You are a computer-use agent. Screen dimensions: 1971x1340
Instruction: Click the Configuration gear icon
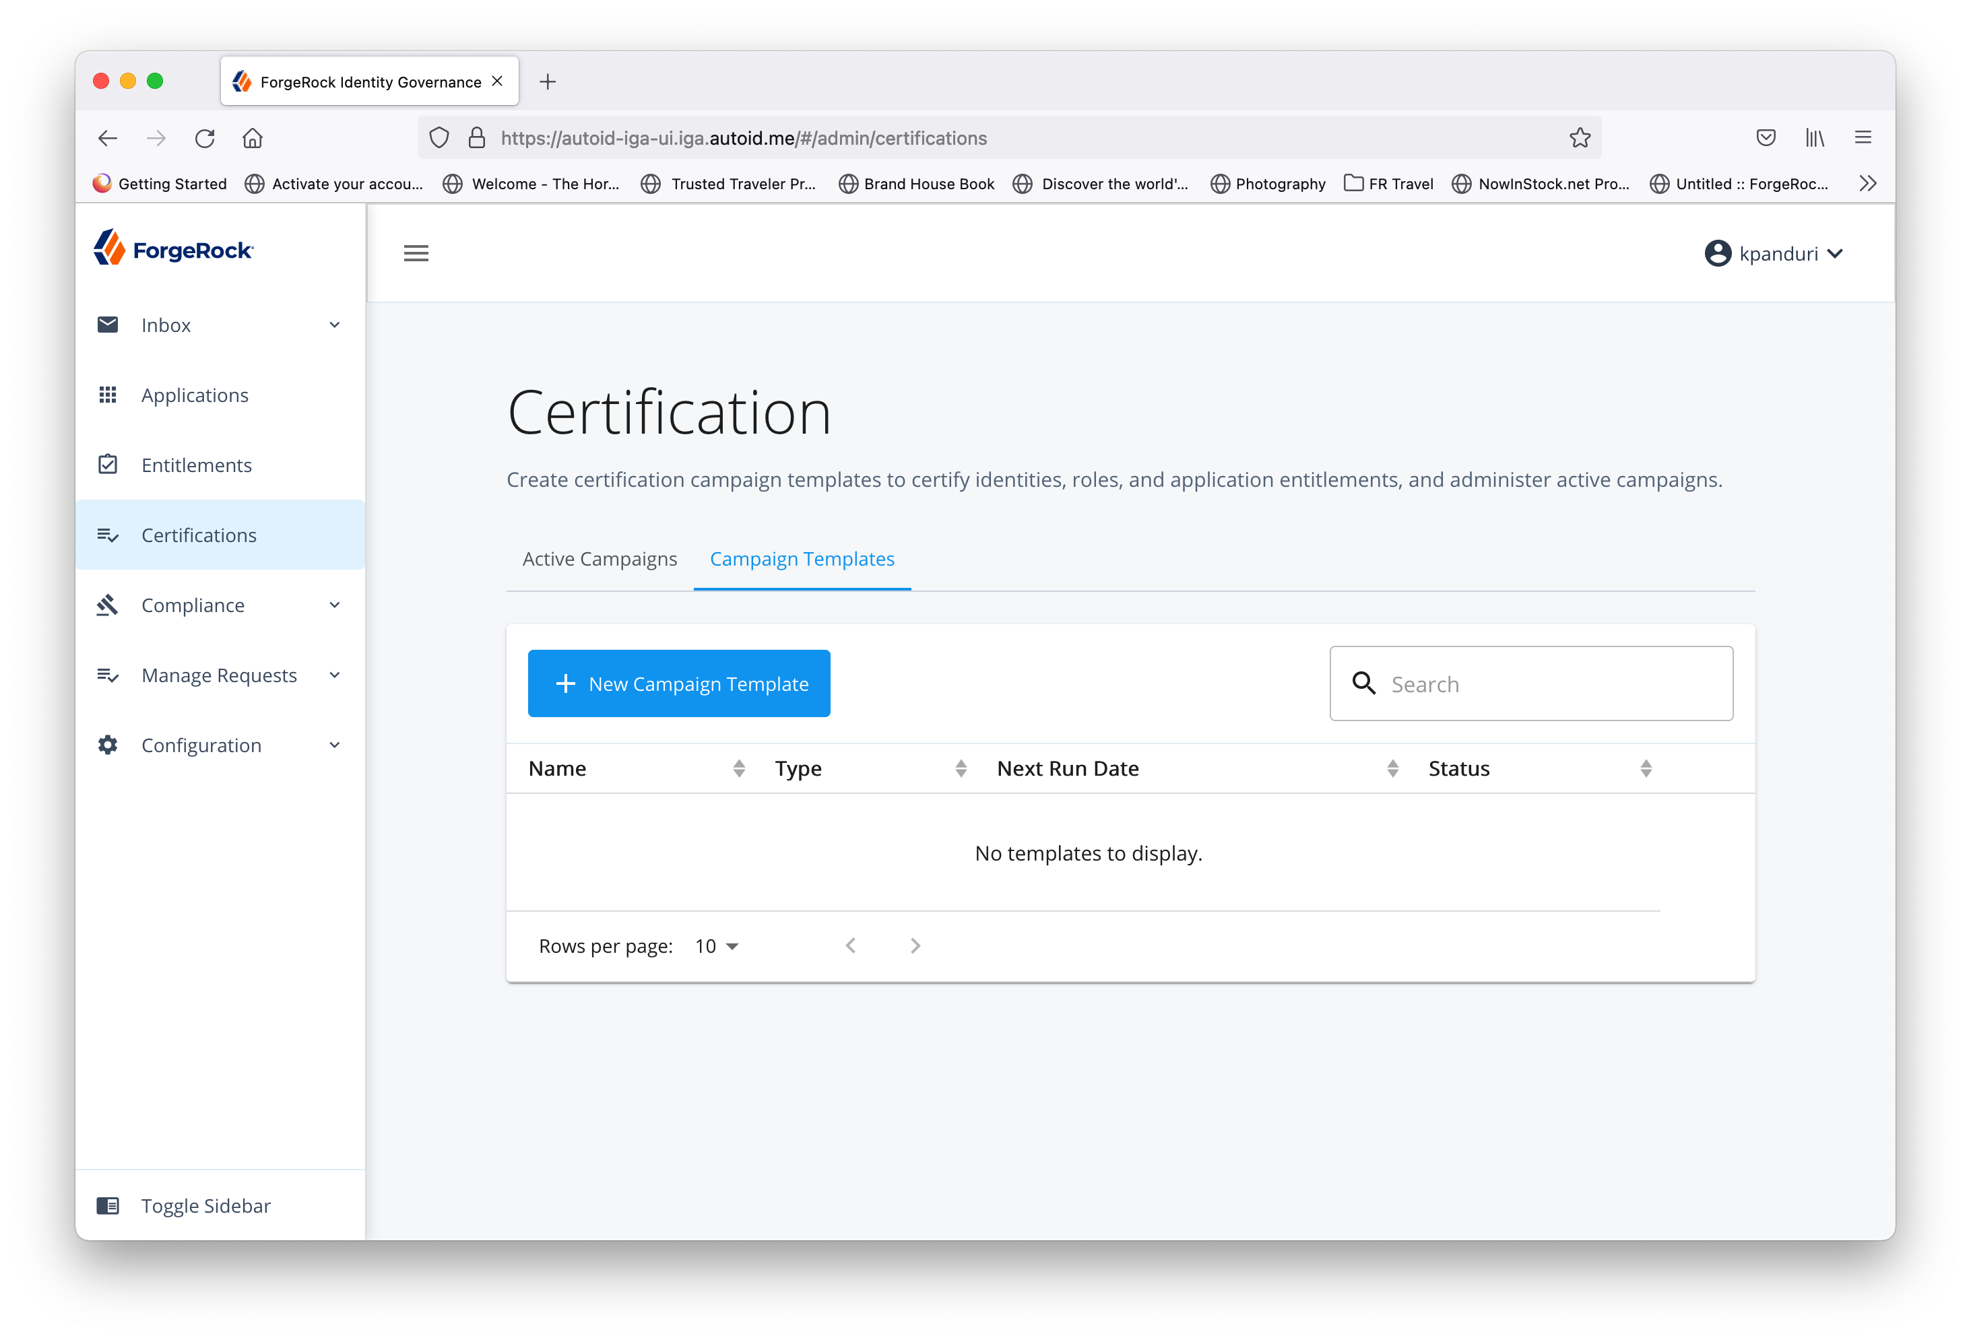(108, 745)
